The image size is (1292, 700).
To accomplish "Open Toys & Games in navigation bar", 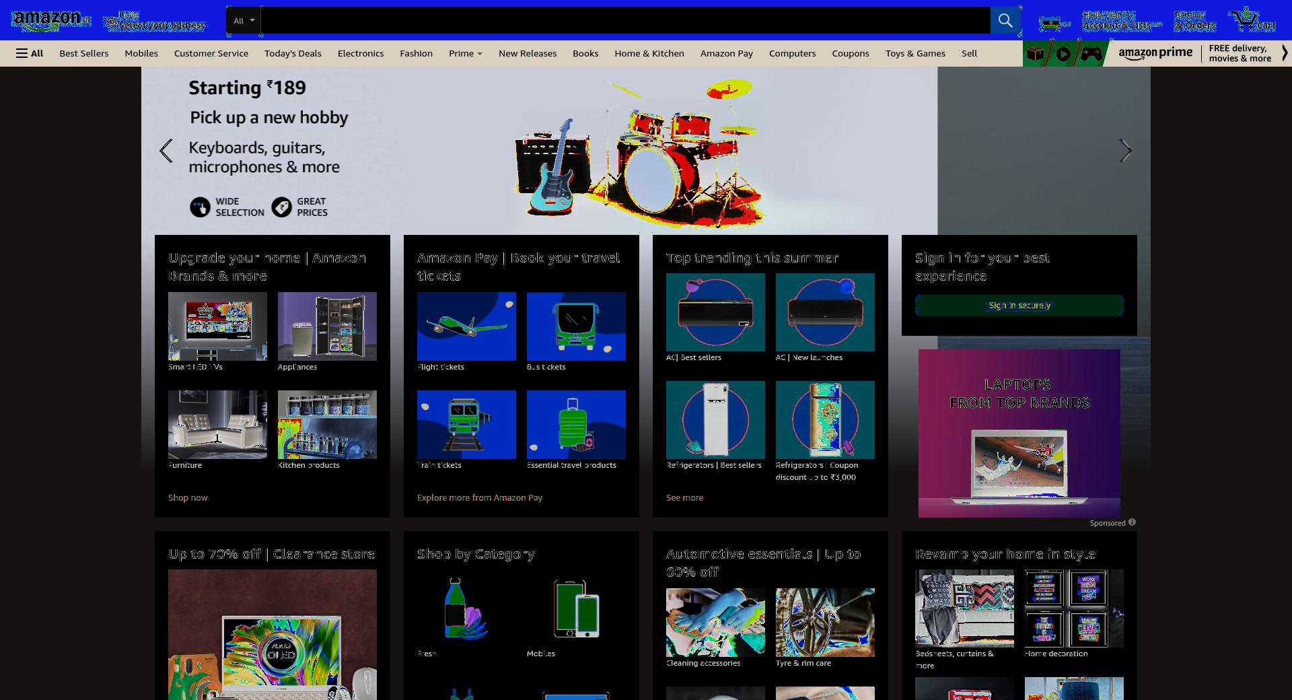I will tap(915, 53).
